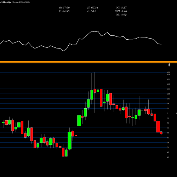The height and width of the screenshot is (177, 177).
Task: Click the 106 price axis label
Action: coord(169,94)
